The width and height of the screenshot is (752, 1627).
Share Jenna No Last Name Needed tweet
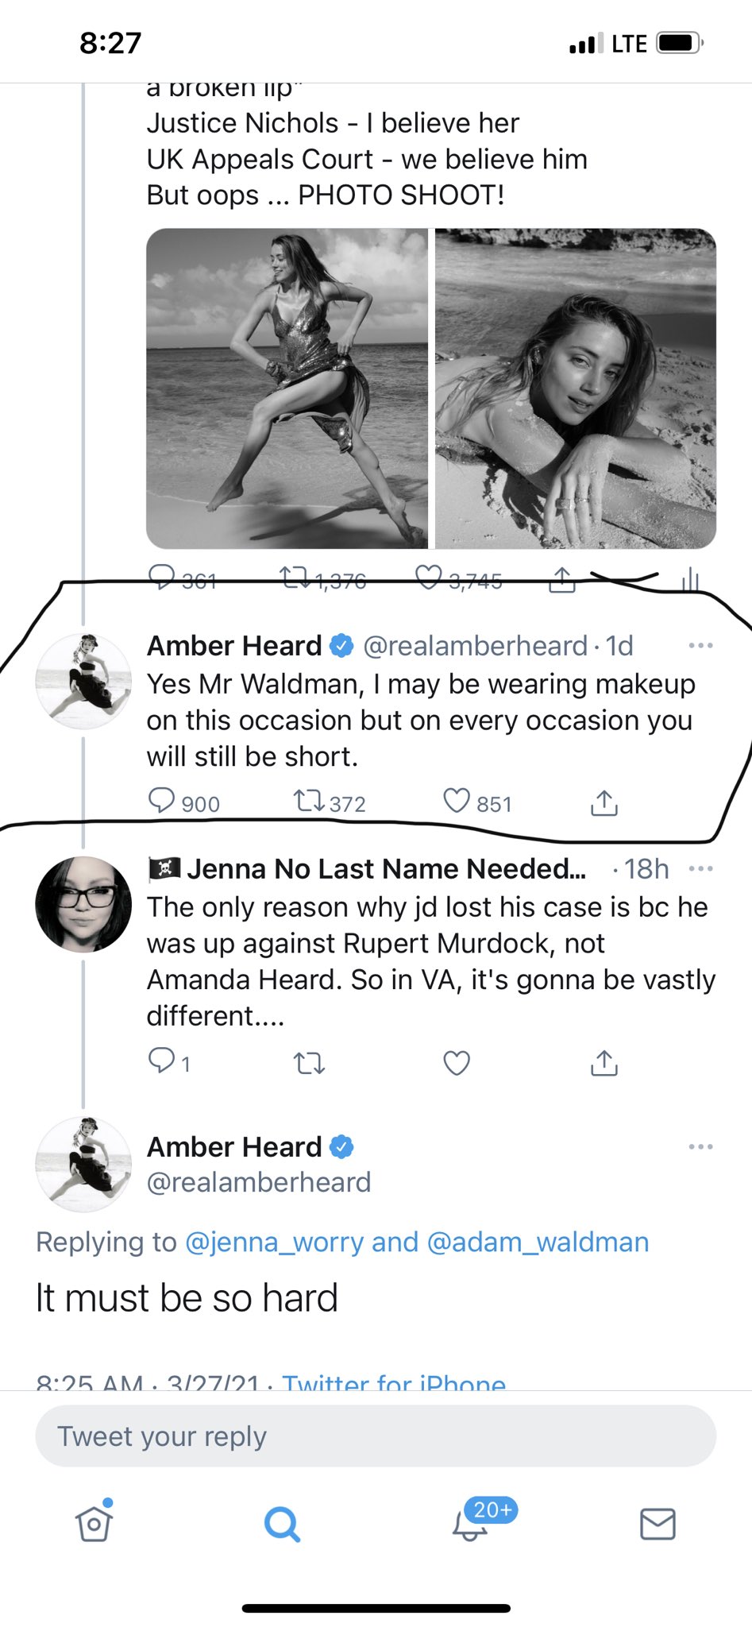point(604,1063)
